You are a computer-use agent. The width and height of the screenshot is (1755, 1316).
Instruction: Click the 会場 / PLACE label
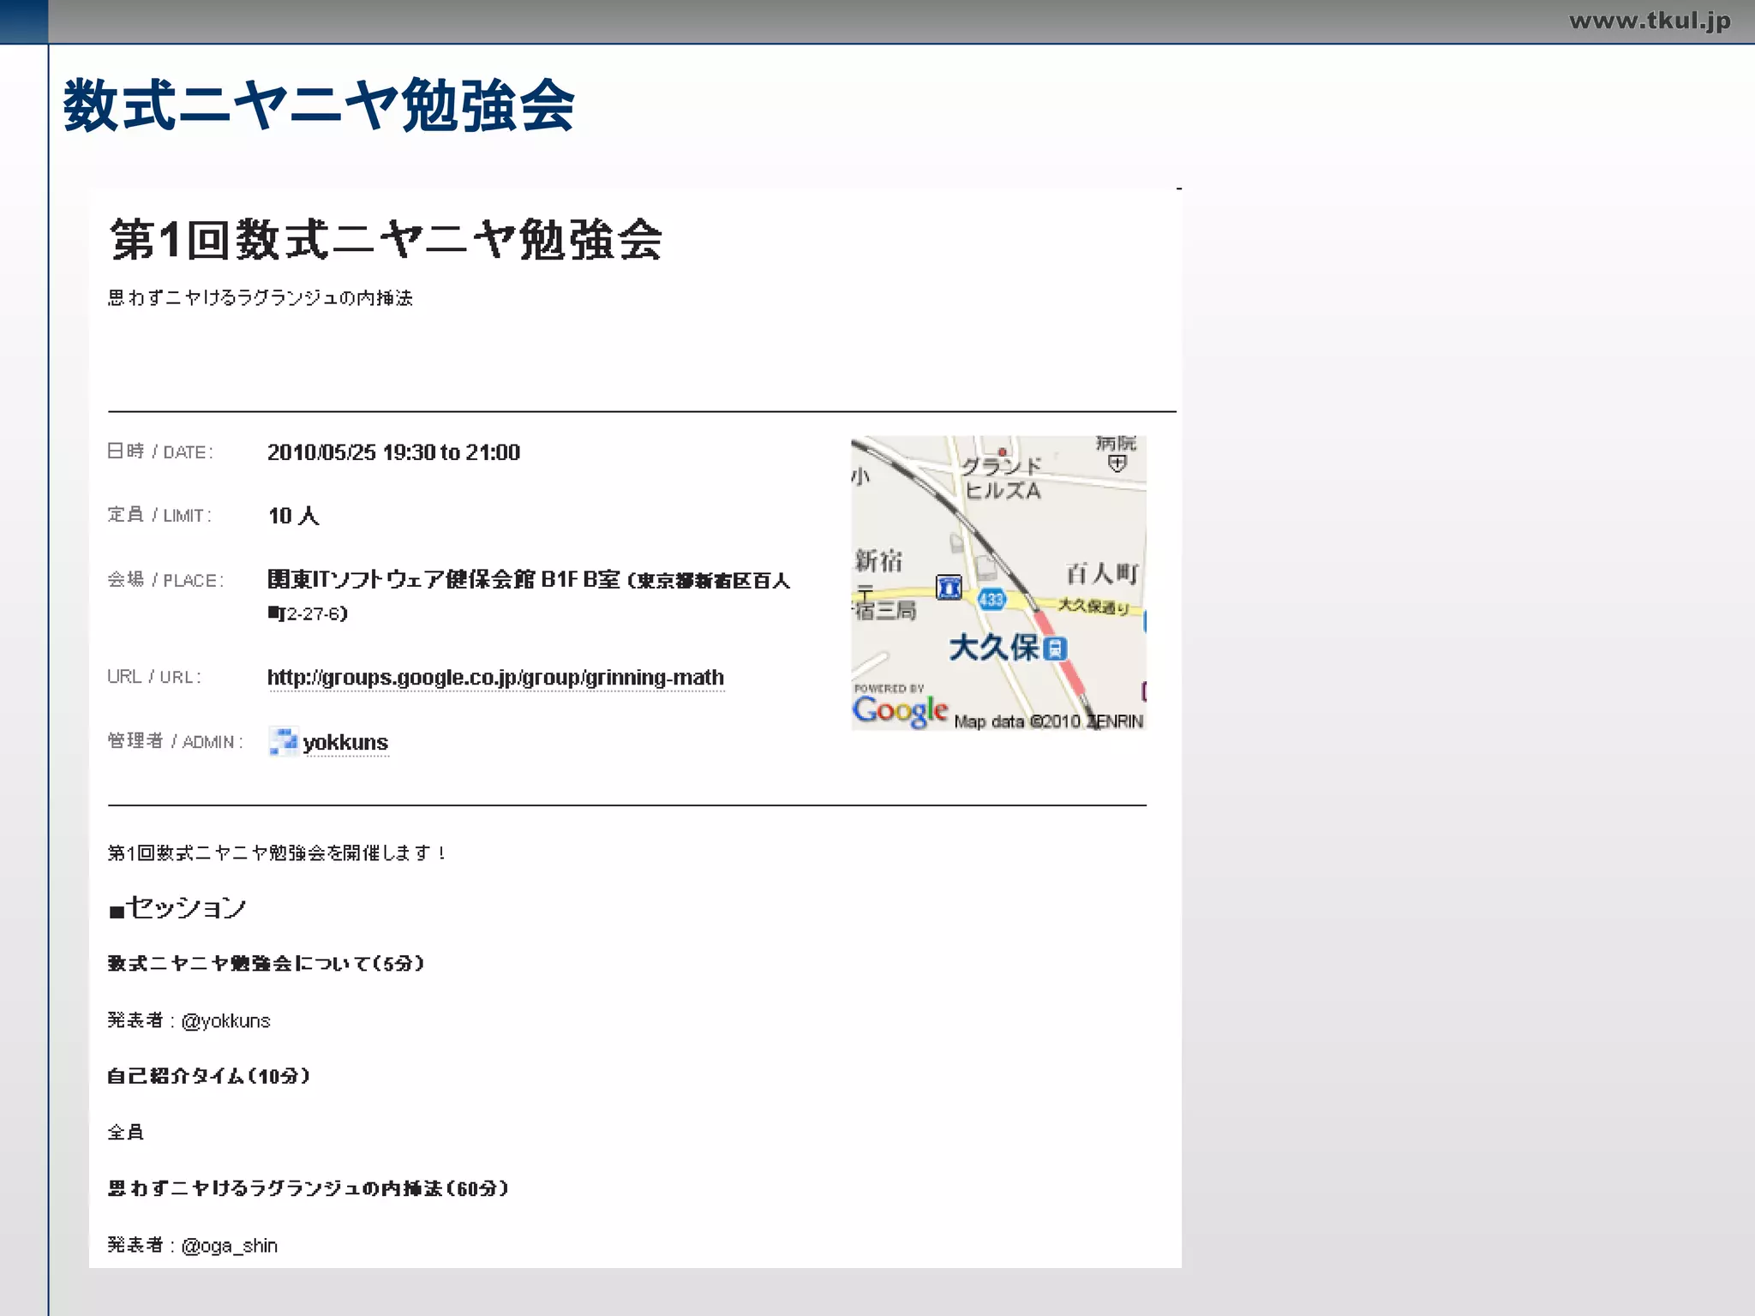click(x=165, y=580)
